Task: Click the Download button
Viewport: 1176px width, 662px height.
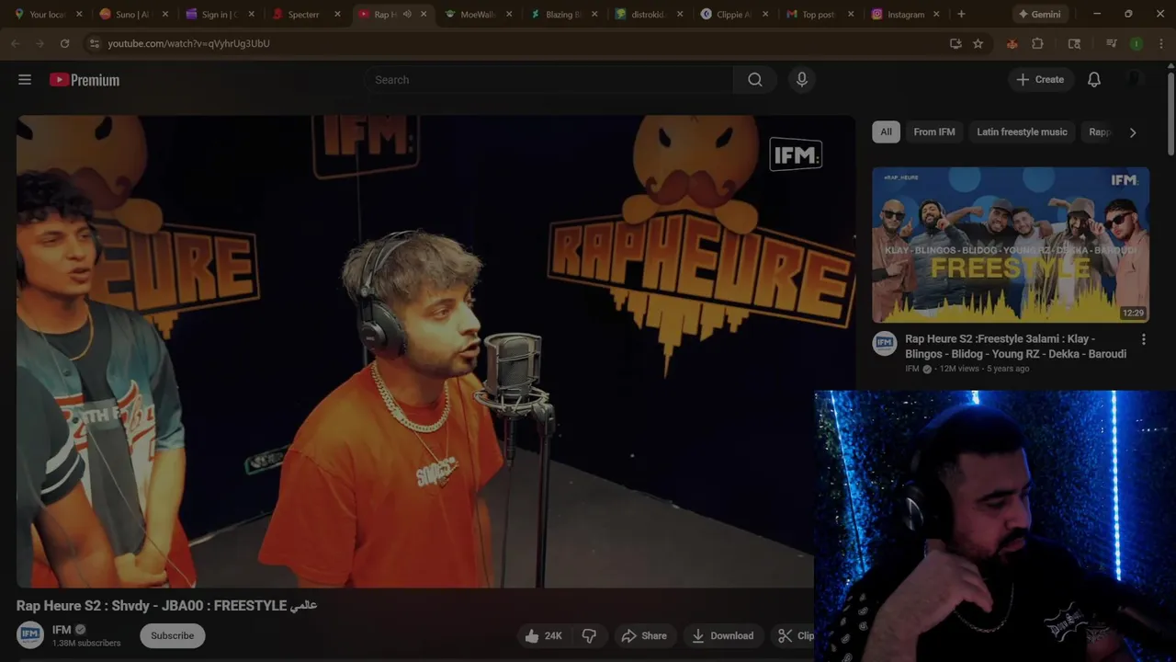Action: (722, 635)
